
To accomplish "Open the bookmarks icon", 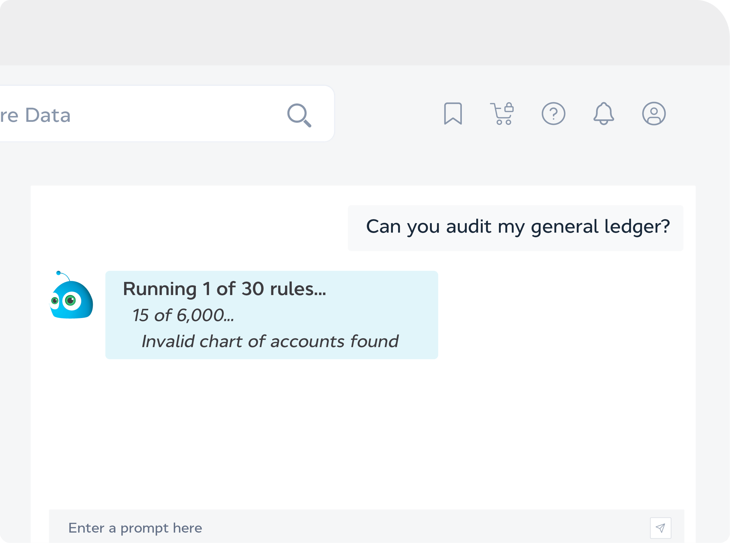I will 453,113.
